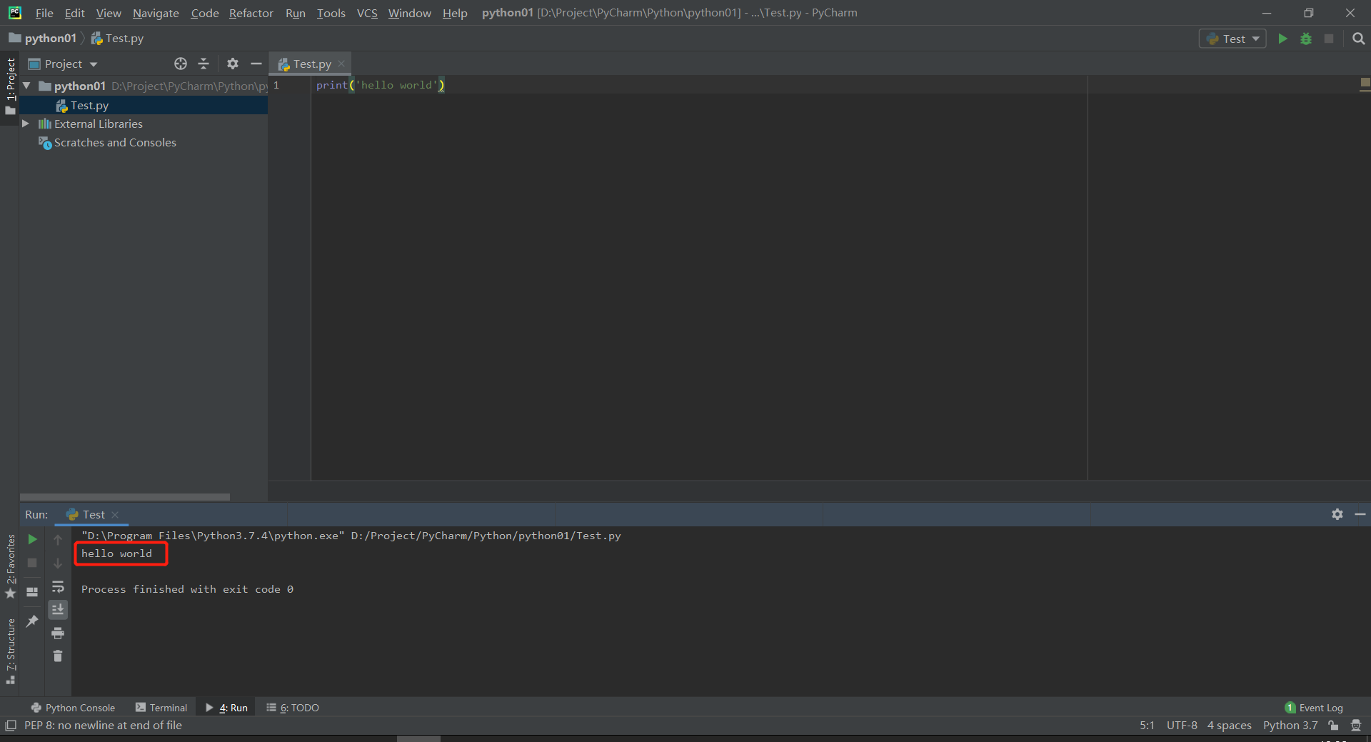
Task: Restore layout in Run panel
Action: coord(32,591)
